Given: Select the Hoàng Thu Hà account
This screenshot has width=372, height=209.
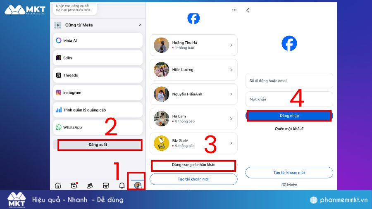Looking at the screenshot, I should [193, 45].
